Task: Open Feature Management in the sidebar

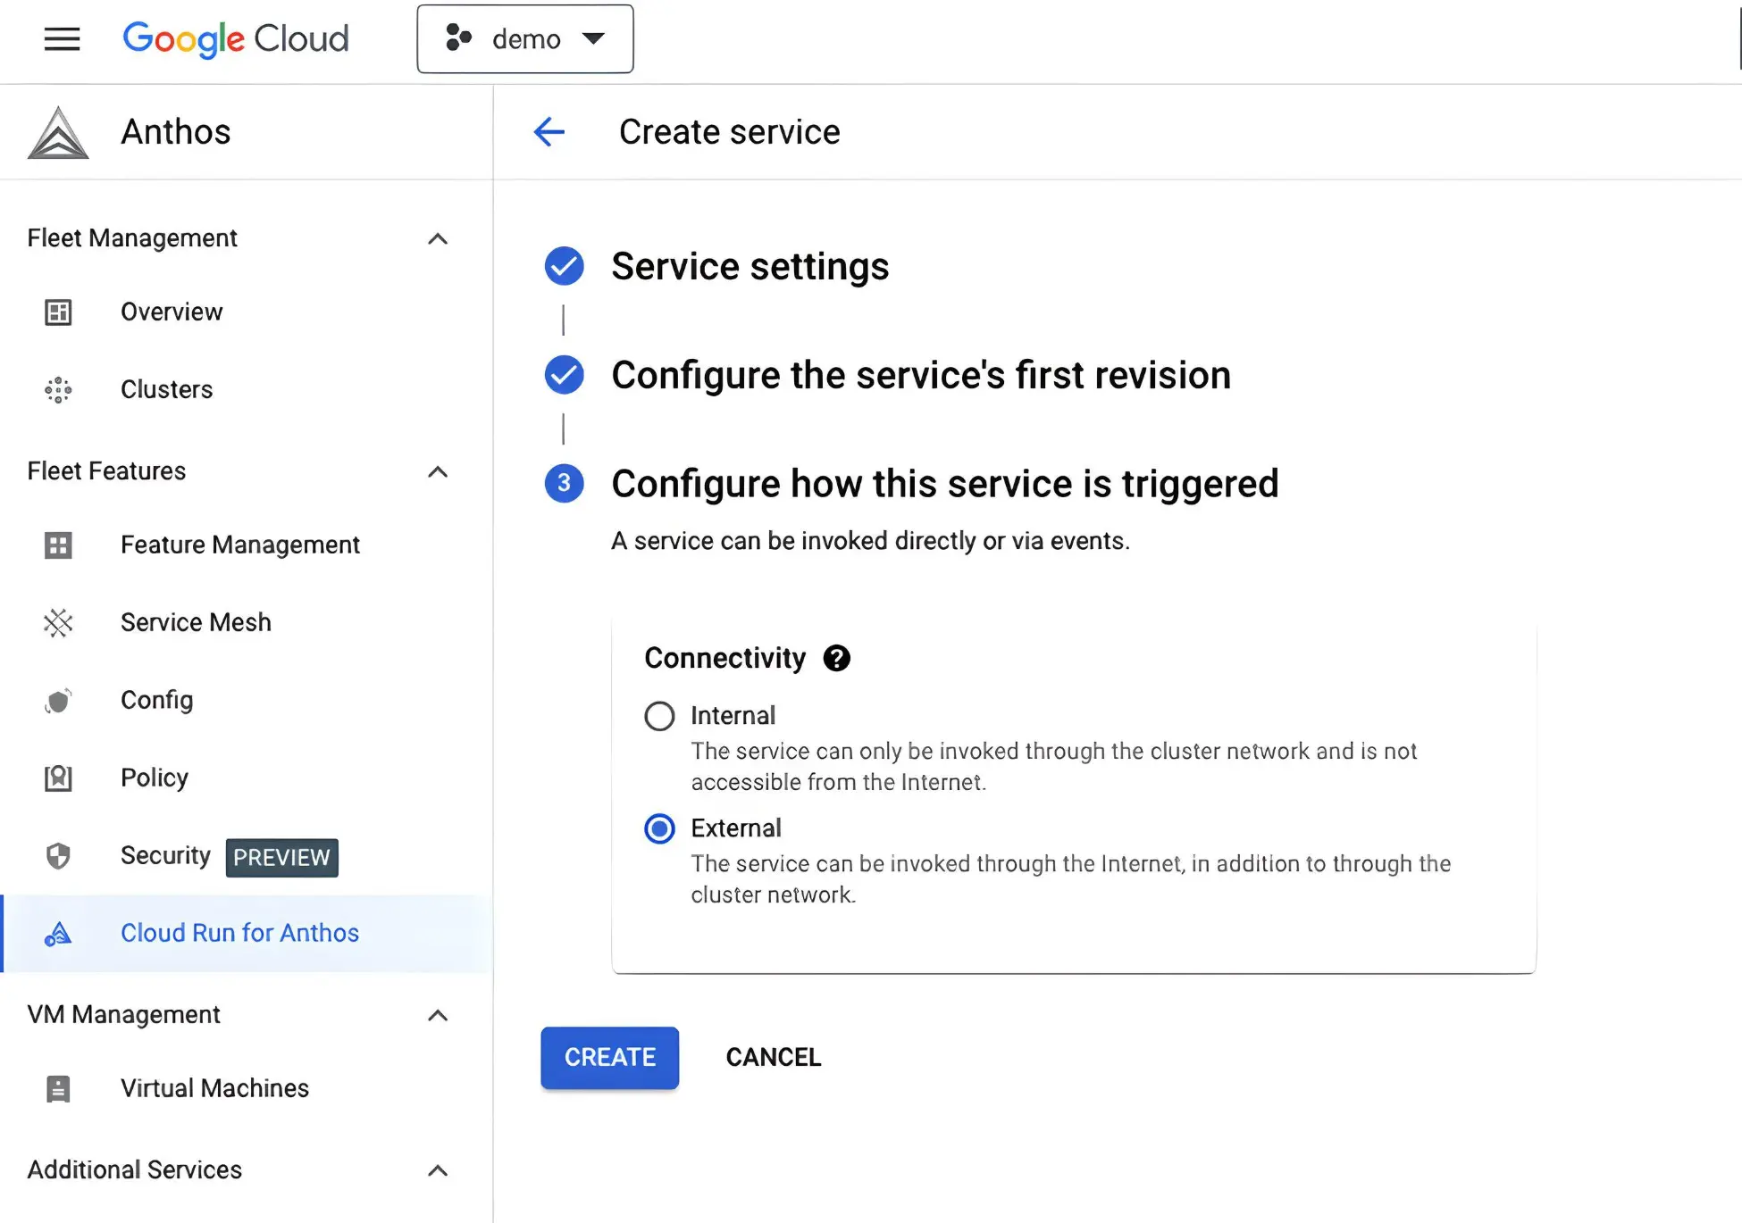Action: [x=239, y=545]
